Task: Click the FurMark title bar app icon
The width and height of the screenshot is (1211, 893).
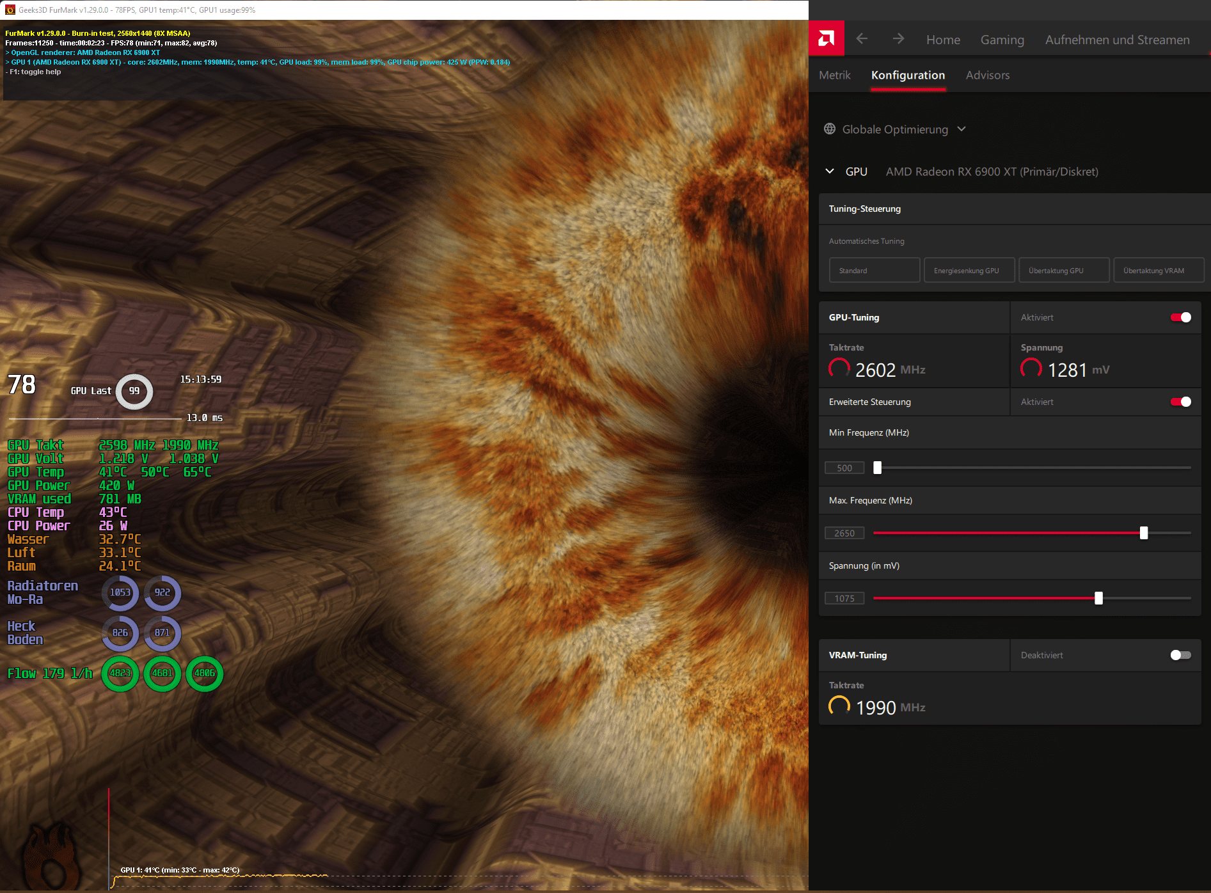Action: coord(10,10)
